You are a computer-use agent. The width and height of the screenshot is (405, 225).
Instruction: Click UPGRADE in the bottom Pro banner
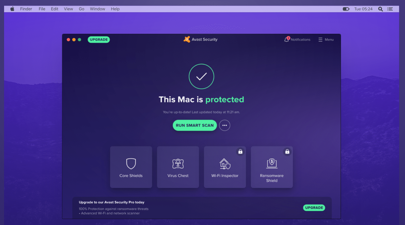tap(314, 207)
